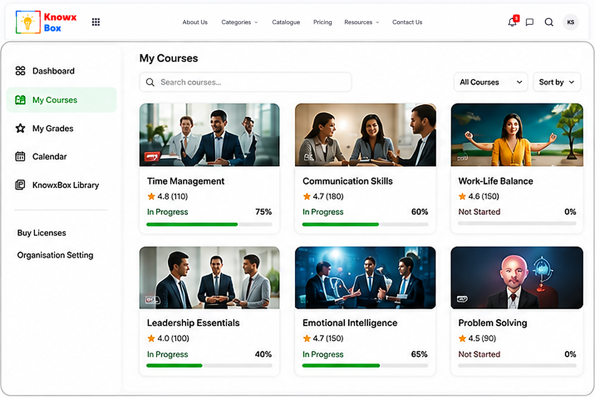
Task: Click the My Courses book icon
Action: click(20, 100)
